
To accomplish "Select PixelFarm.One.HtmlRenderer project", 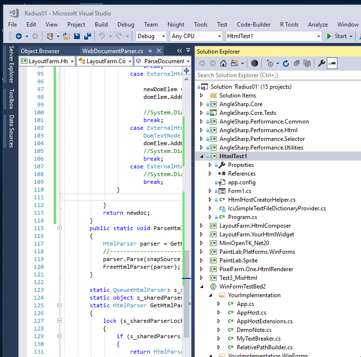I will [x=256, y=269].
